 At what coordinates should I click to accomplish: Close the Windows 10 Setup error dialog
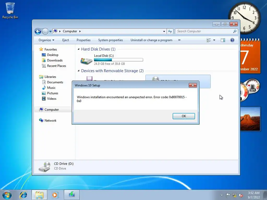click(193, 85)
